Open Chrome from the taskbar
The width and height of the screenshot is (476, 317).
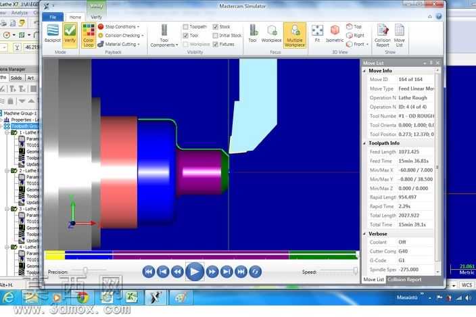coord(82,297)
